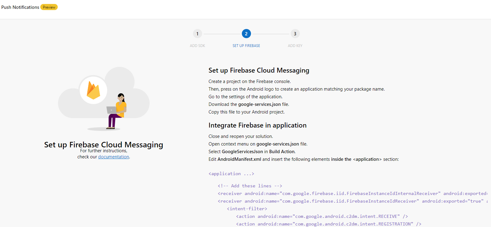491x227 pixels.
Task: Click 'Go to the settings of the application.'
Action: [x=245, y=97]
